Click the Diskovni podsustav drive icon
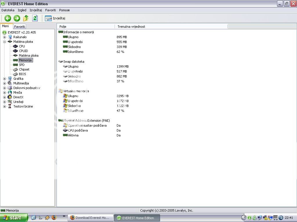 10,88
